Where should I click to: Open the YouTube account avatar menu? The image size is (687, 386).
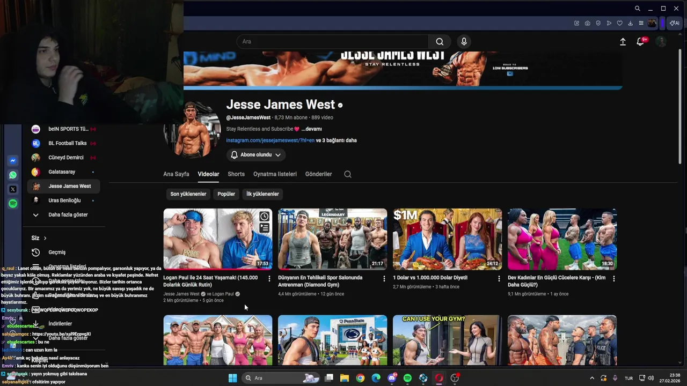click(661, 42)
